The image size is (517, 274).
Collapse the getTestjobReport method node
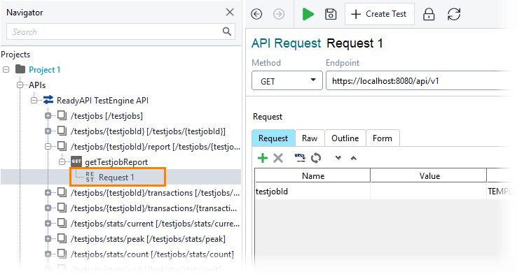pyautogui.click(x=62, y=162)
